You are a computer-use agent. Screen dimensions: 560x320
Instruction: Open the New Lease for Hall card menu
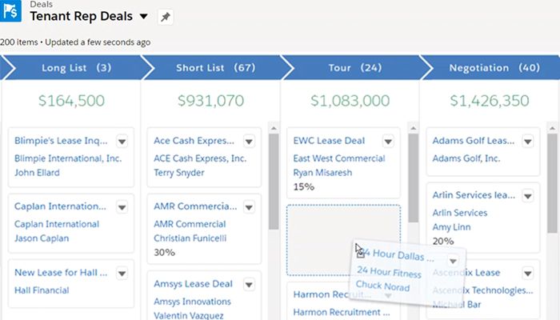pyautogui.click(x=122, y=273)
